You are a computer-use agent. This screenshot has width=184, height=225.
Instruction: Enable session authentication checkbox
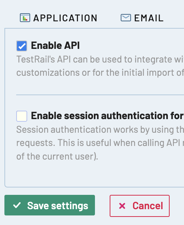point(22,116)
